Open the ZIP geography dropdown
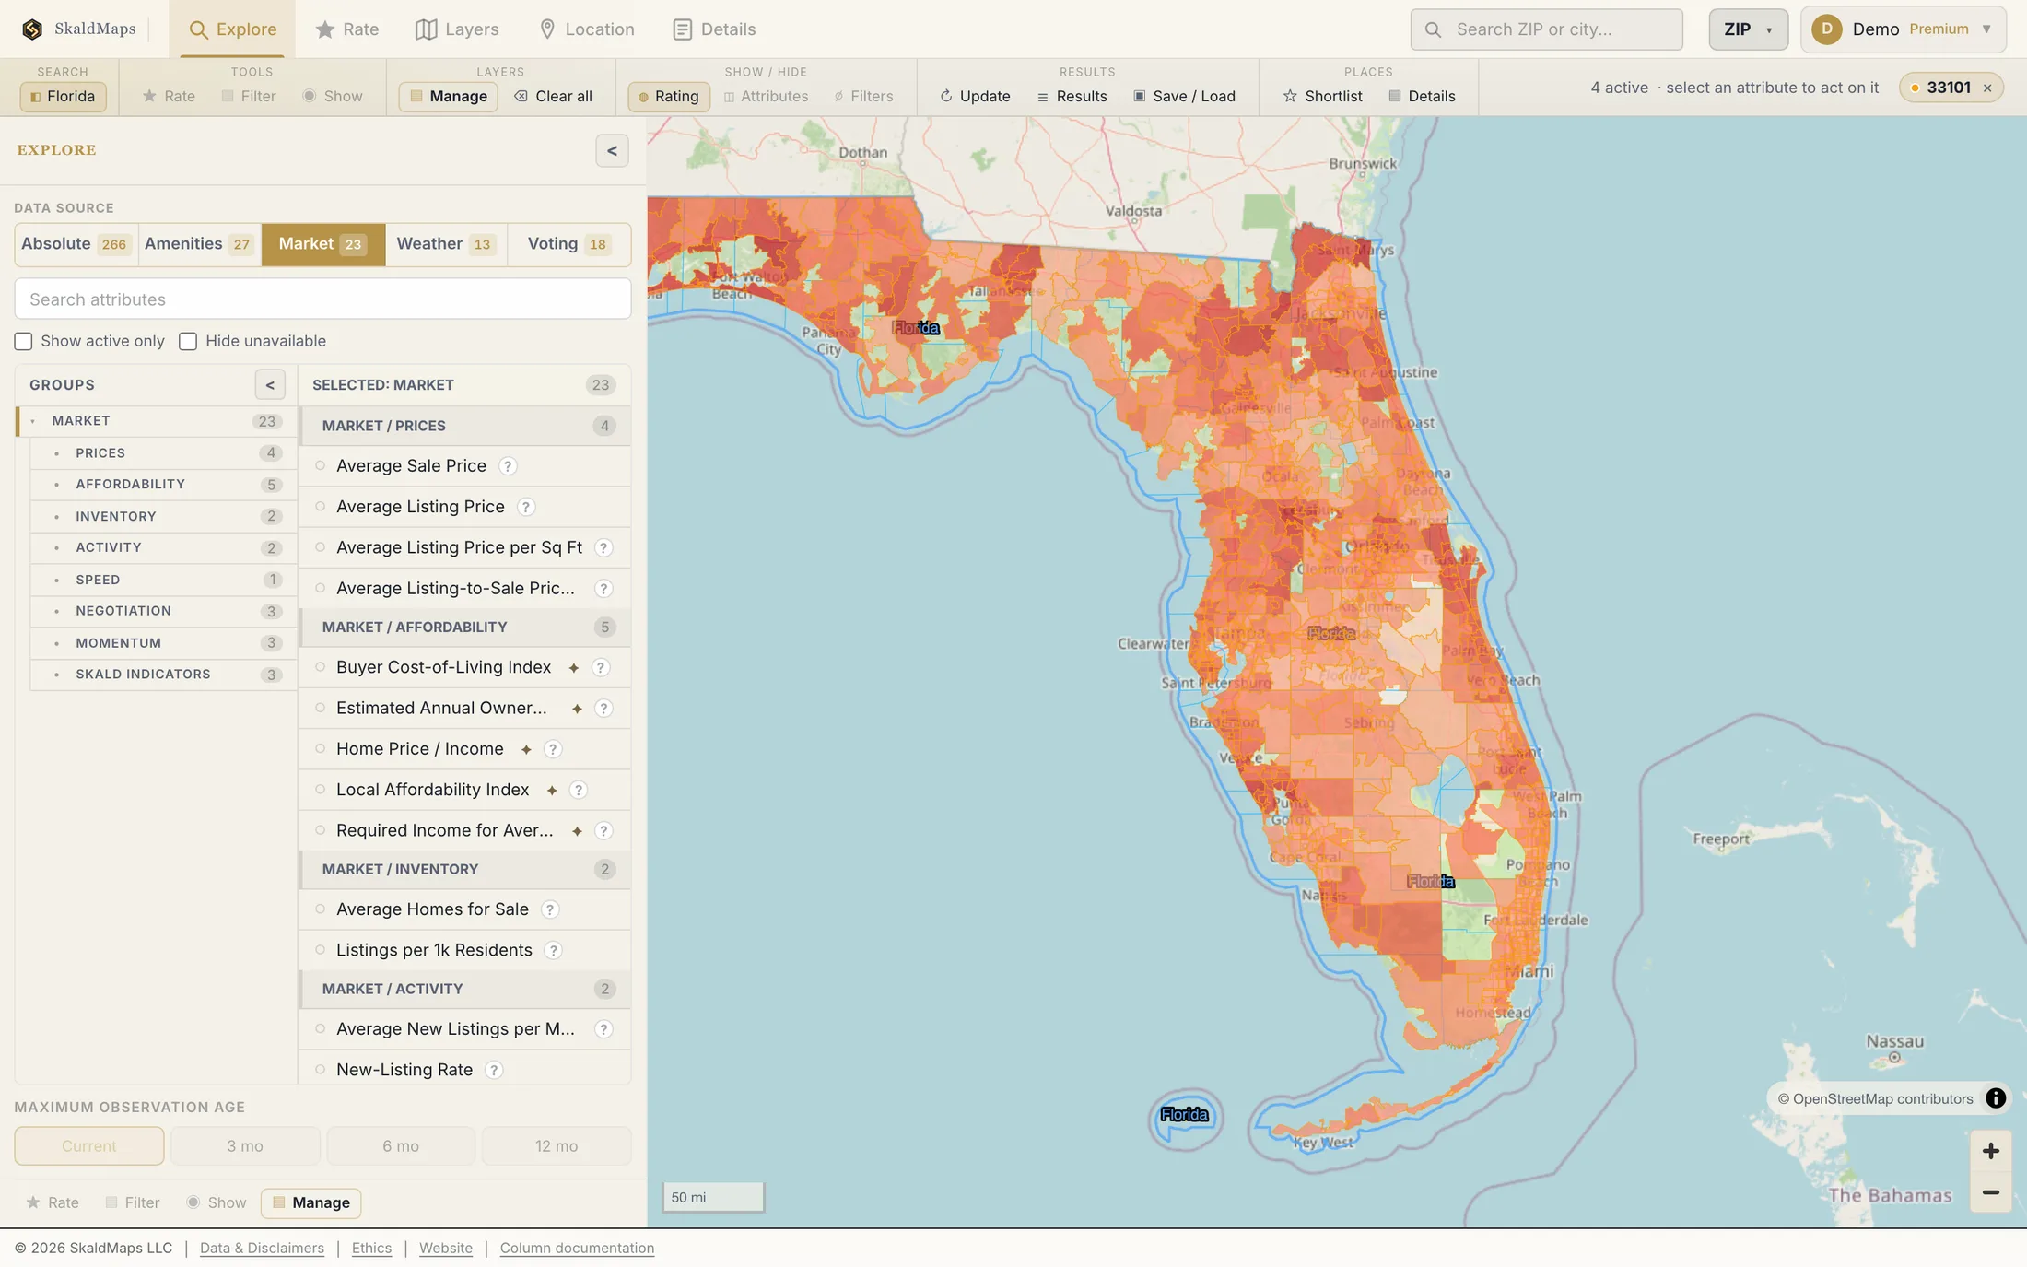This screenshot has height=1267, width=2027. (x=1748, y=29)
